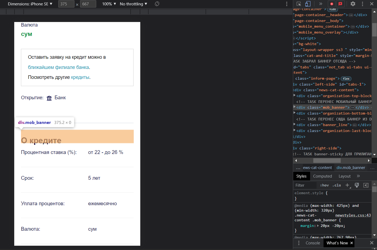This screenshot has height=250, width=377.
Task: Click the 'ежемесячно' value
Action: click(102, 204)
